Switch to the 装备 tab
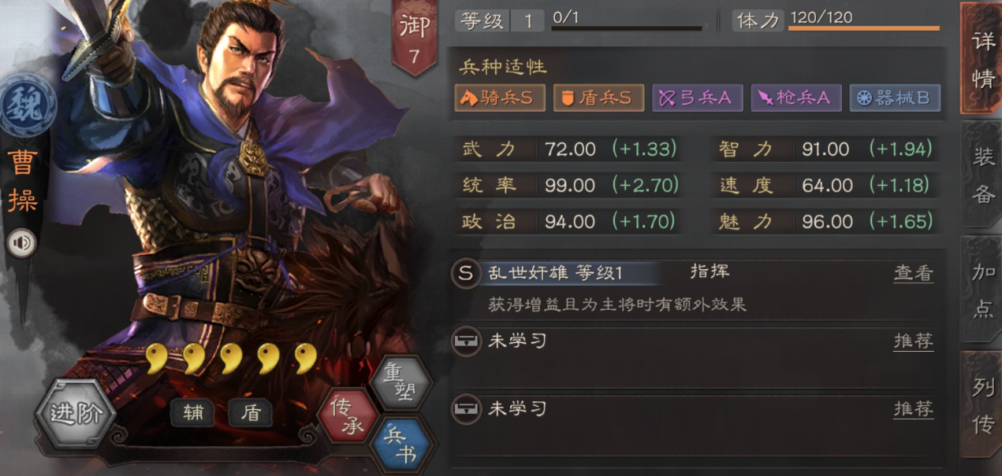The width and height of the screenshot is (1002, 476). pos(982,175)
